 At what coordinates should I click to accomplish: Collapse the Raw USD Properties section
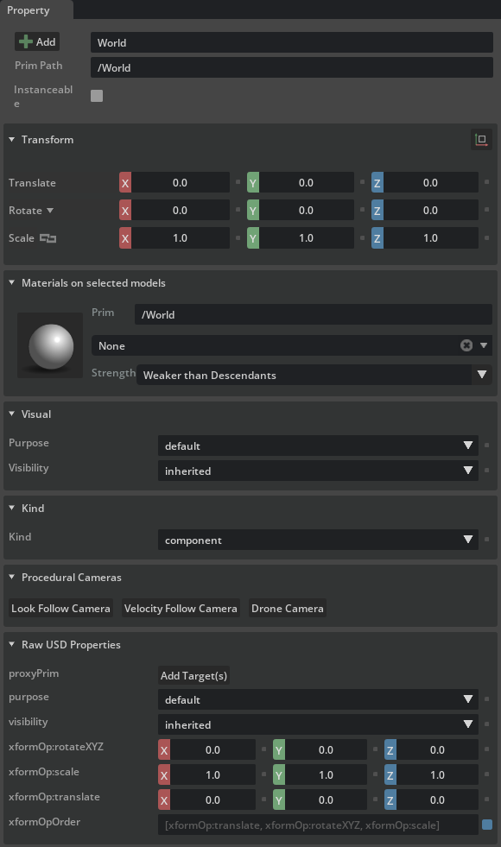(x=12, y=645)
